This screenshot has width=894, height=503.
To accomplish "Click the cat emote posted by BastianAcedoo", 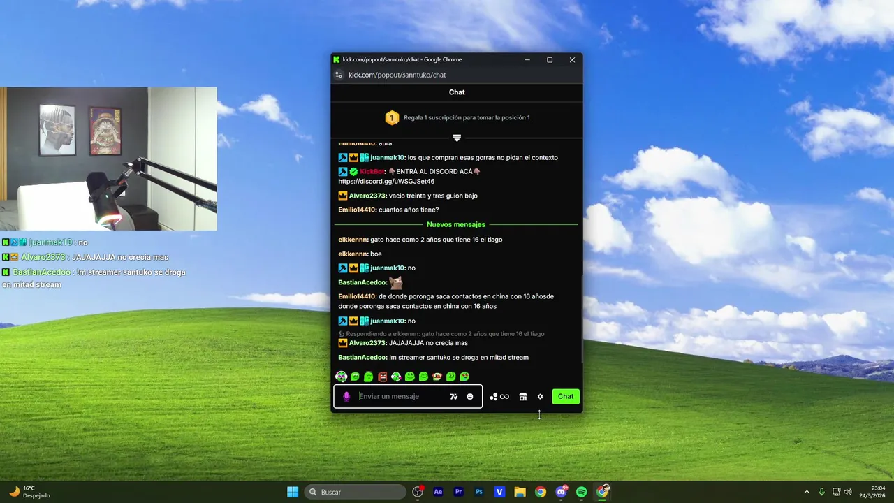I will 396,282.
